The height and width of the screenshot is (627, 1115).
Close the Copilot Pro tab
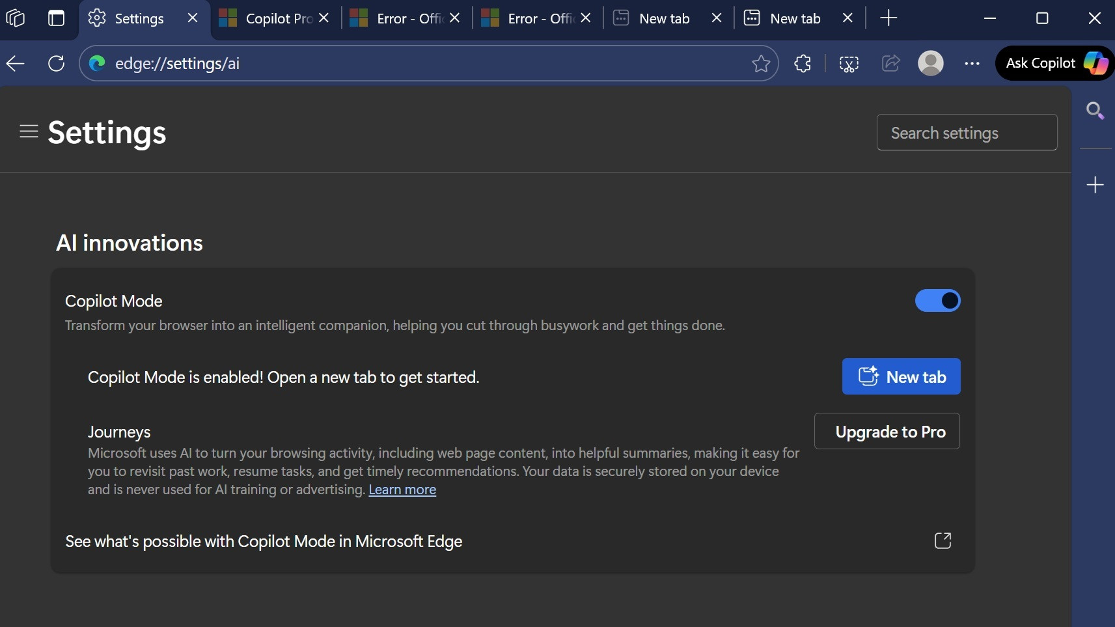coord(324,18)
